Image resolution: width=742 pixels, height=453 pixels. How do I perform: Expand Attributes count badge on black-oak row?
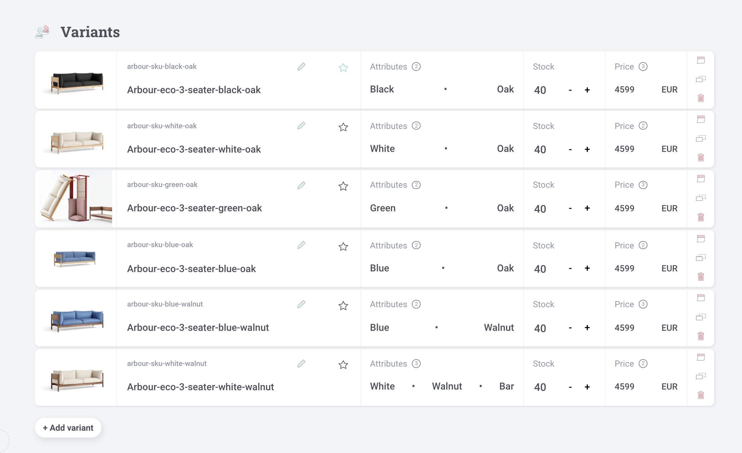(x=416, y=66)
